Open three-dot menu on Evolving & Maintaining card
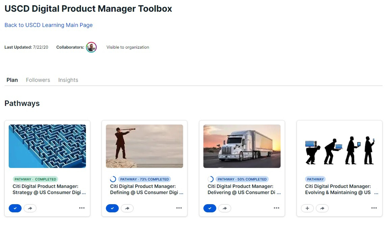This screenshot has height=225, width=391. [x=374, y=208]
